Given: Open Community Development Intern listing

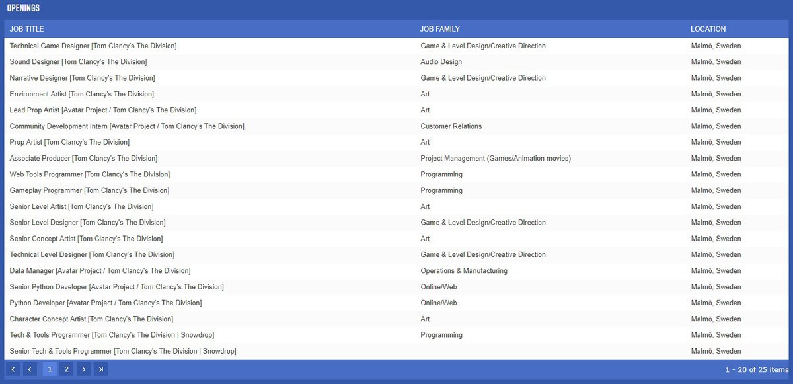Looking at the screenshot, I should [x=127, y=126].
